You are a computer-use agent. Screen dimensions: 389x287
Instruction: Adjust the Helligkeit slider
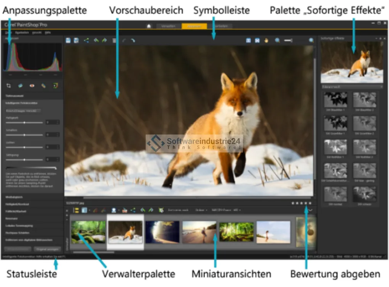(x=24, y=122)
